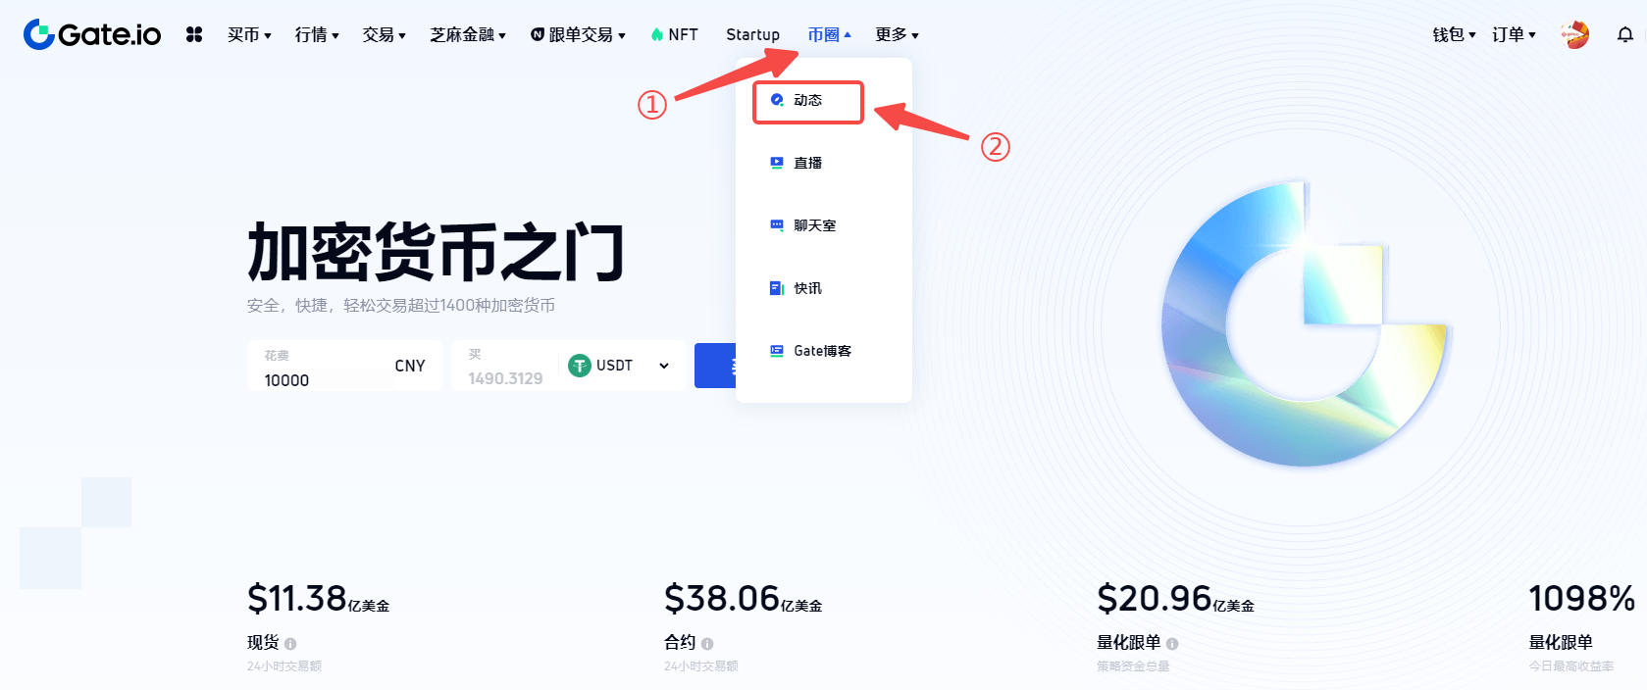Expand the 行情 navigation dropdown
1647x690 pixels.
click(317, 35)
